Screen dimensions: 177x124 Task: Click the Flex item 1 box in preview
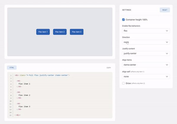(43, 32)
